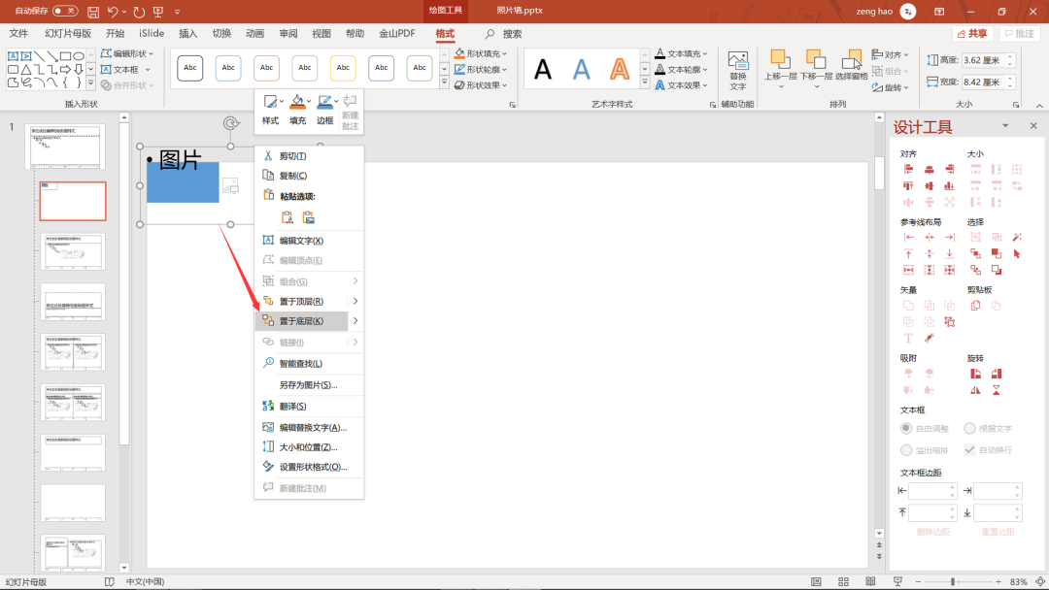This screenshot has width=1049, height=590.
Task: Click 样式 button in mini toolbar
Action: 270,111
